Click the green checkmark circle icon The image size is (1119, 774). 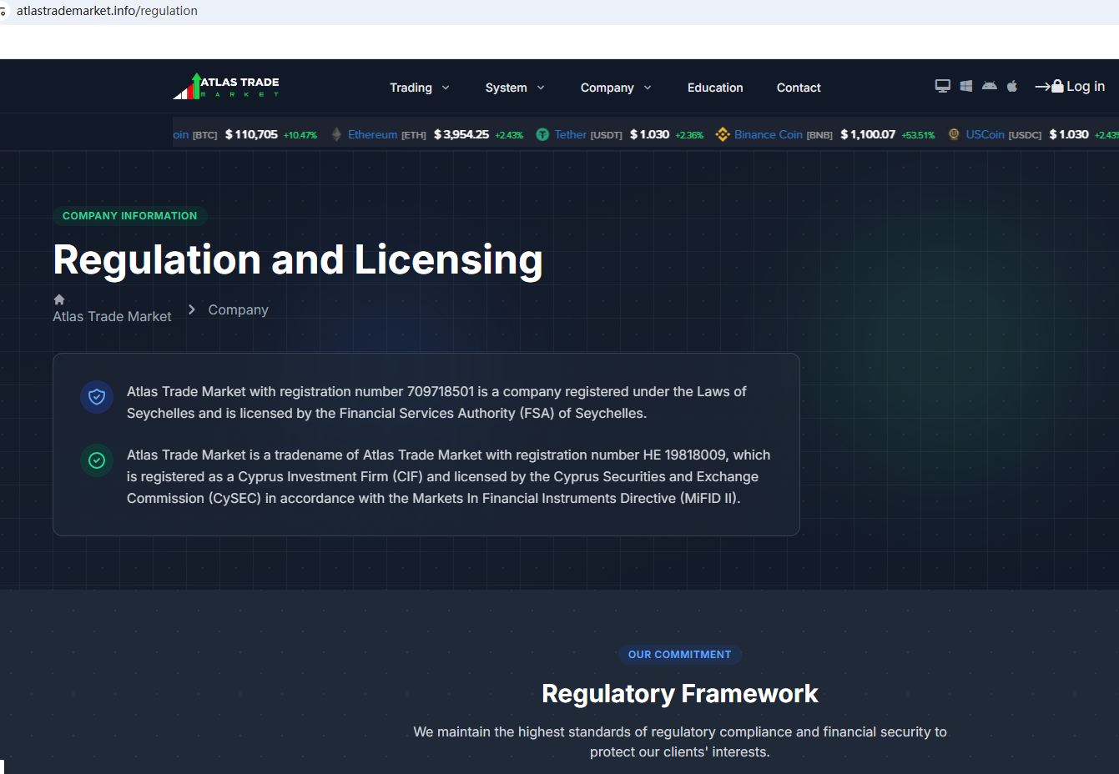point(97,460)
